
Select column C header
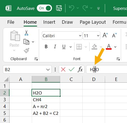71,79
